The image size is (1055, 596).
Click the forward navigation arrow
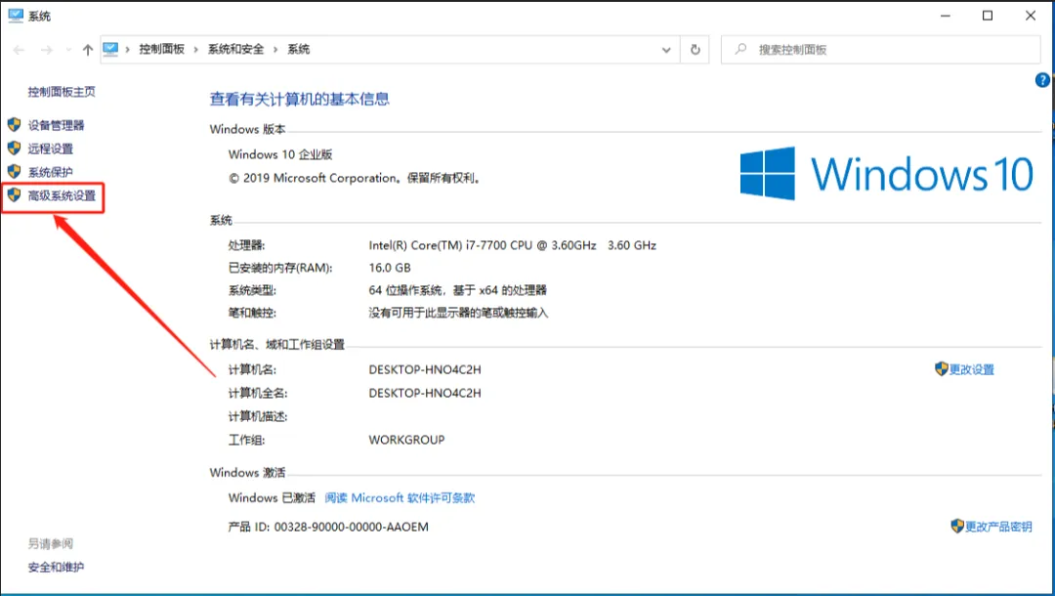47,50
